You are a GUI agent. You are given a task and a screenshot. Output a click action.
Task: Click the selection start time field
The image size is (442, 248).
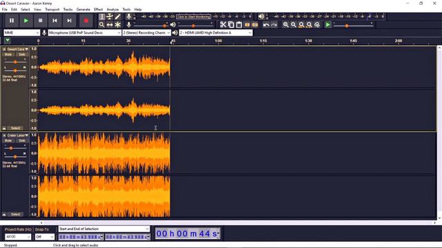pyautogui.click(x=81, y=237)
